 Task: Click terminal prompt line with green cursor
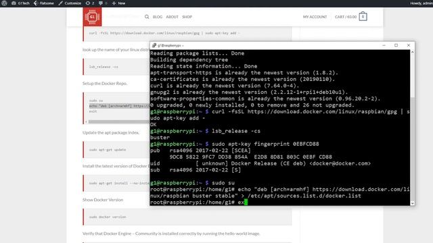[199, 202]
